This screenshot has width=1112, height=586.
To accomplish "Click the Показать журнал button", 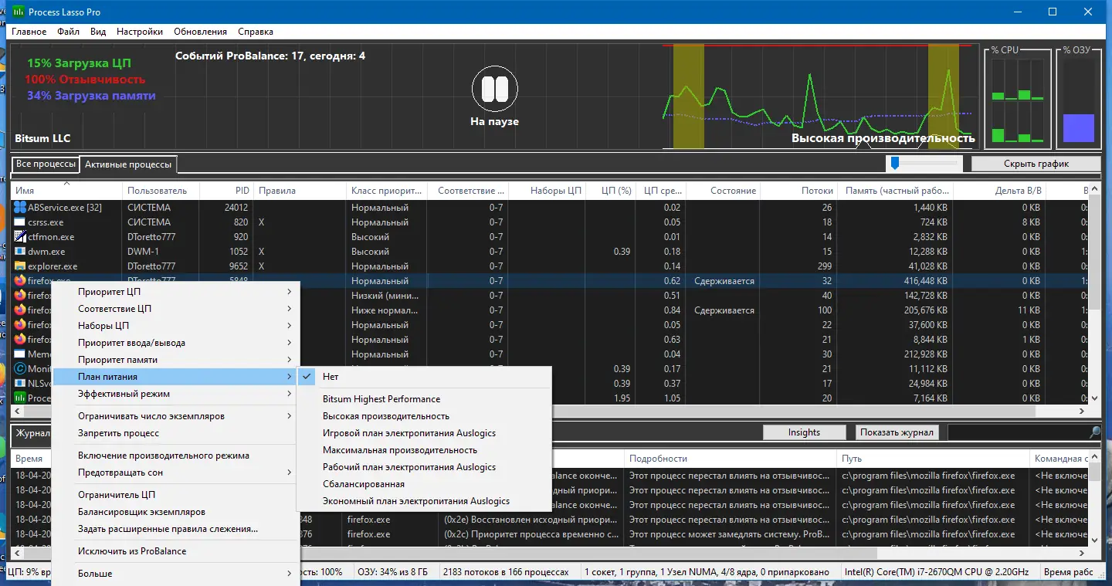I will click(897, 432).
